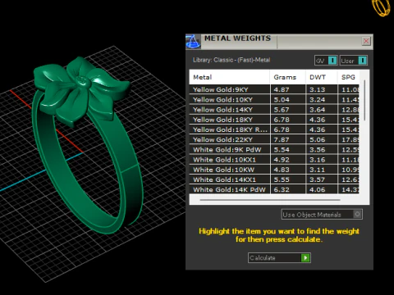Image resolution: width=394 pixels, height=295 pixels.
Task: Click the 3.11 DWT value
Action: click(318, 170)
